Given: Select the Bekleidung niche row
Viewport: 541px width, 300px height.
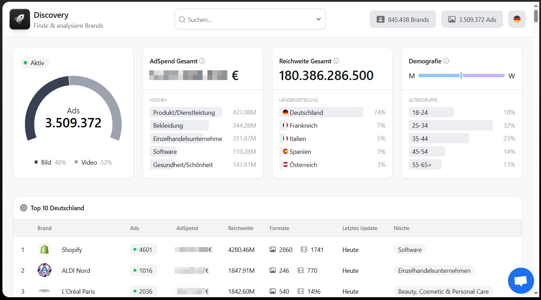Looking at the screenshot, I should tap(203, 125).
